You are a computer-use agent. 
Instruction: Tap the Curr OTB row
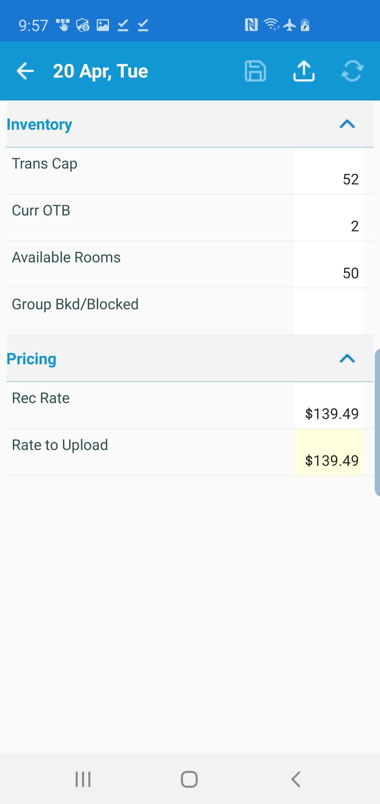pyautogui.click(x=190, y=218)
